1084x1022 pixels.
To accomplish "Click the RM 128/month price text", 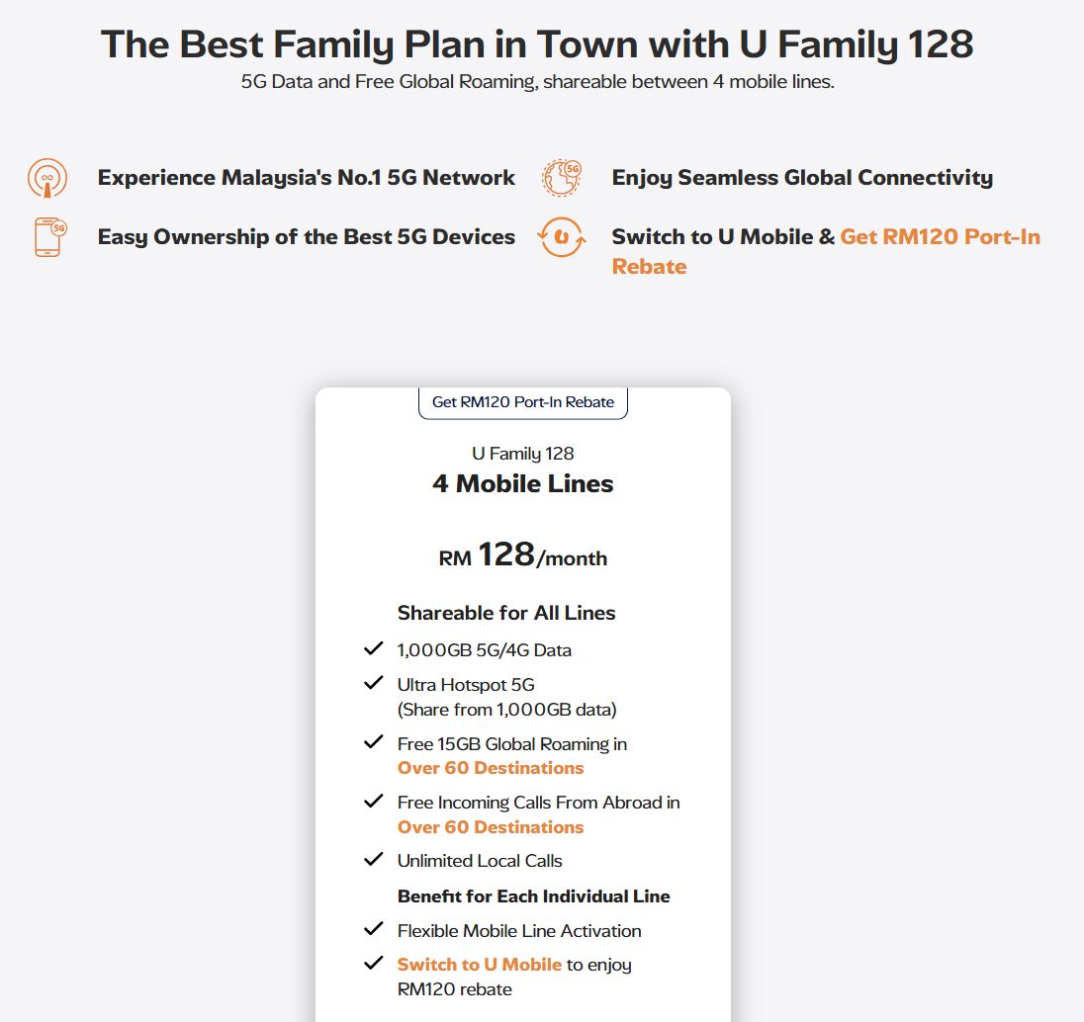I will point(523,556).
